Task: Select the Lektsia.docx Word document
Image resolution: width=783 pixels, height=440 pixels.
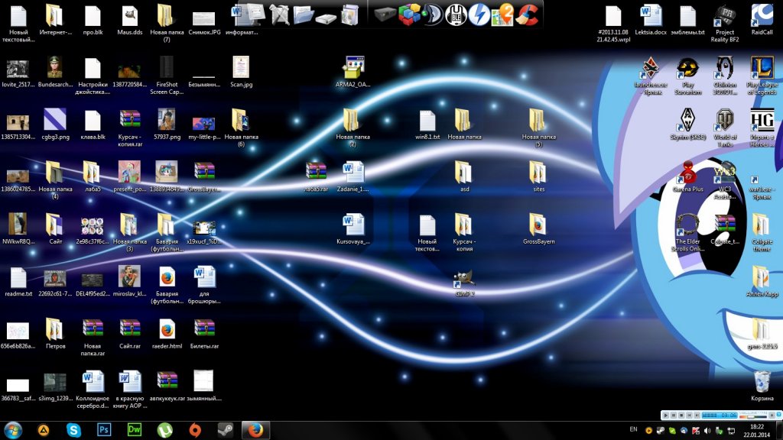Action: point(651,16)
